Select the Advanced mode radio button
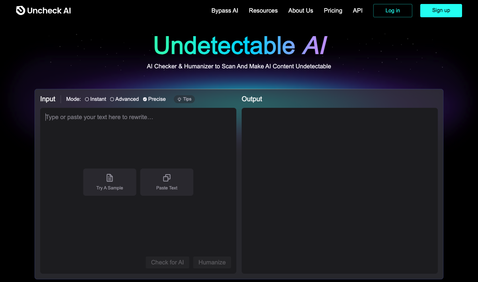 [x=112, y=99]
